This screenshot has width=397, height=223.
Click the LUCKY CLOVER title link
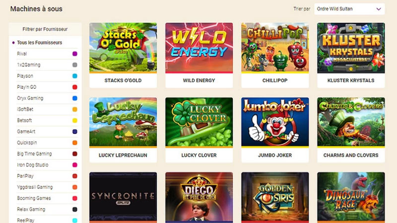tap(199, 155)
